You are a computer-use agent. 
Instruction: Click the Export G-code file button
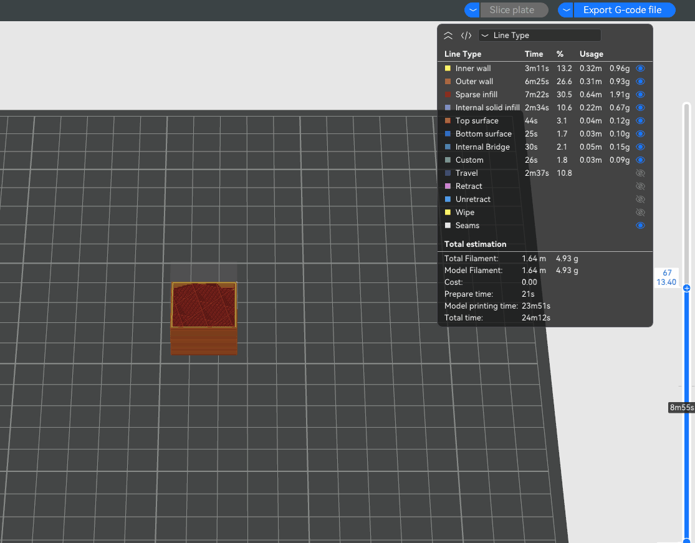[x=622, y=10]
